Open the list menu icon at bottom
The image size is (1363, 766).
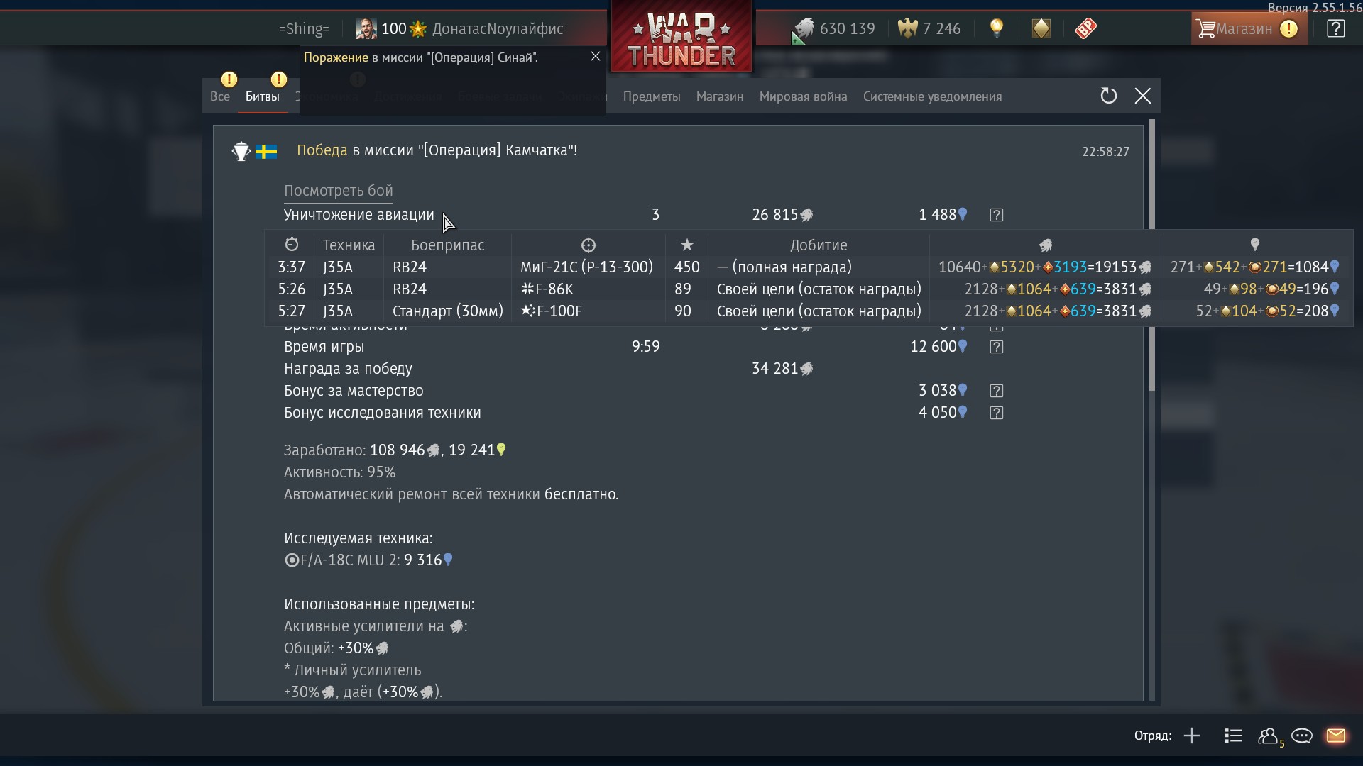1234,736
